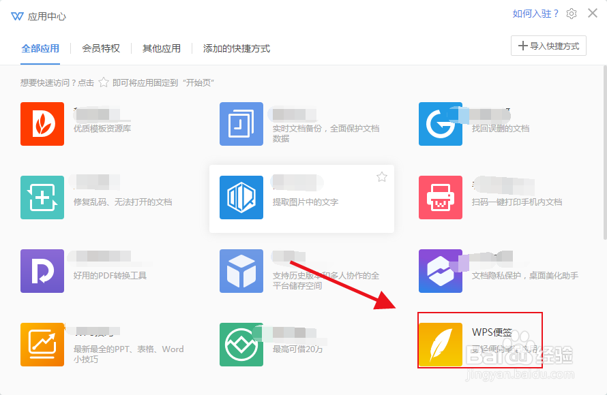Viewport: 607px width, 395px height.
Task: Switch to the 会员特权 tab
Action: (x=101, y=48)
